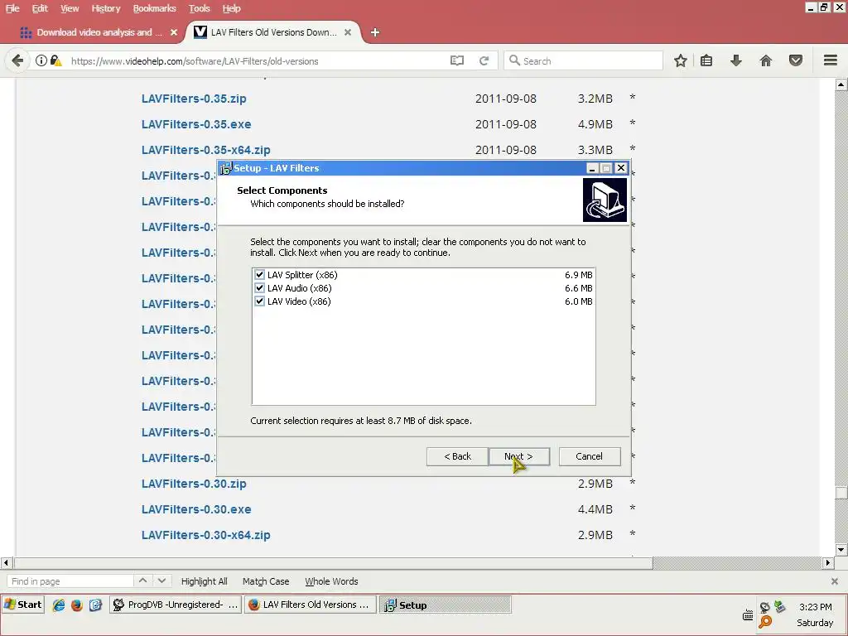Download LAVFilters-0.30.exe
This screenshot has width=848, height=636.
(196, 509)
